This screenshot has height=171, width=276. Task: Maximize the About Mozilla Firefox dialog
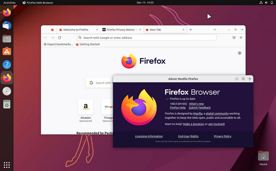243,79
